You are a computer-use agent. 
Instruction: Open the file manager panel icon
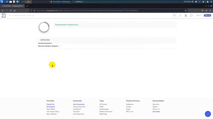point(11,2)
